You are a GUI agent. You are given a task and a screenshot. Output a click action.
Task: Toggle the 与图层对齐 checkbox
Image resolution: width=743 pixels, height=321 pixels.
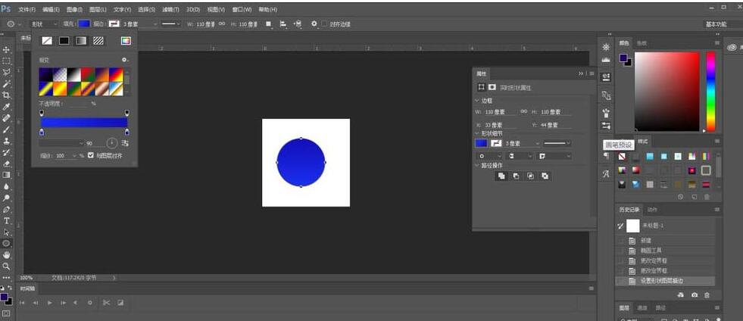[x=91, y=155]
